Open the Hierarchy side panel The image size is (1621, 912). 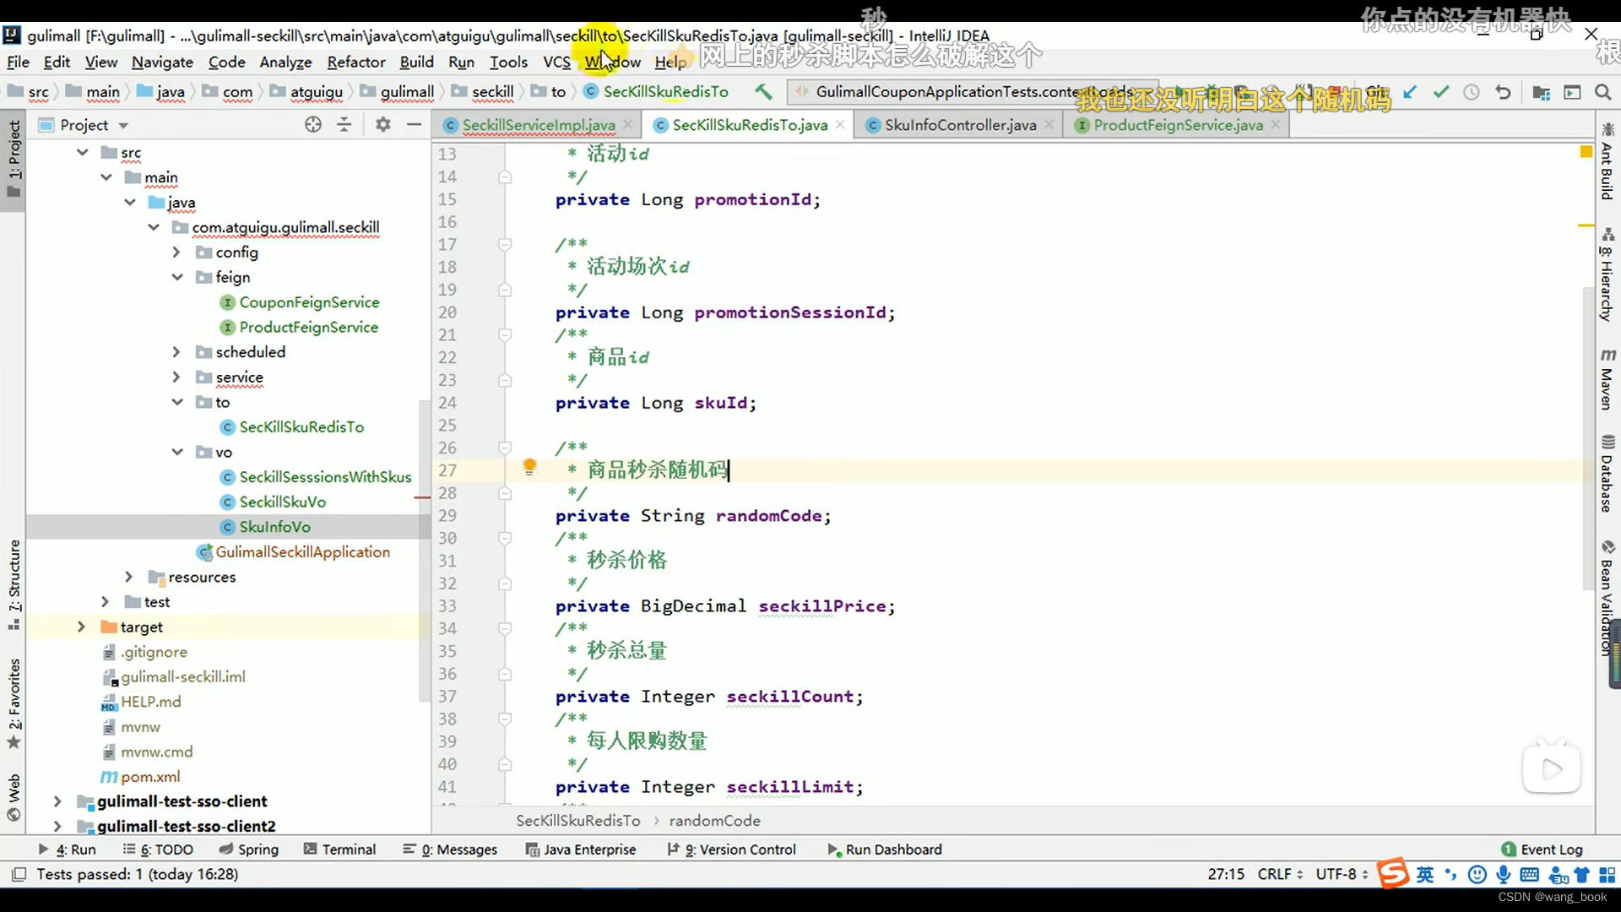pyautogui.click(x=1607, y=274)
